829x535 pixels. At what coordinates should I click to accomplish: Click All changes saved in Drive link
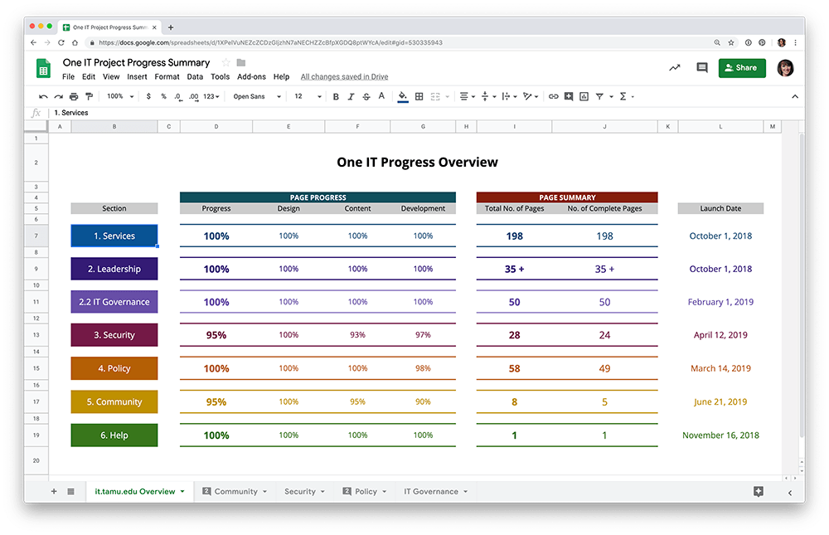point(344,77)
